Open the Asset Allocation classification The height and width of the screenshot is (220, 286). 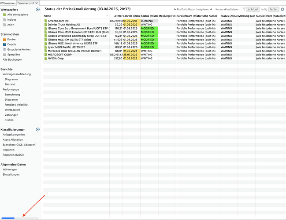click(x=14, y=139)
